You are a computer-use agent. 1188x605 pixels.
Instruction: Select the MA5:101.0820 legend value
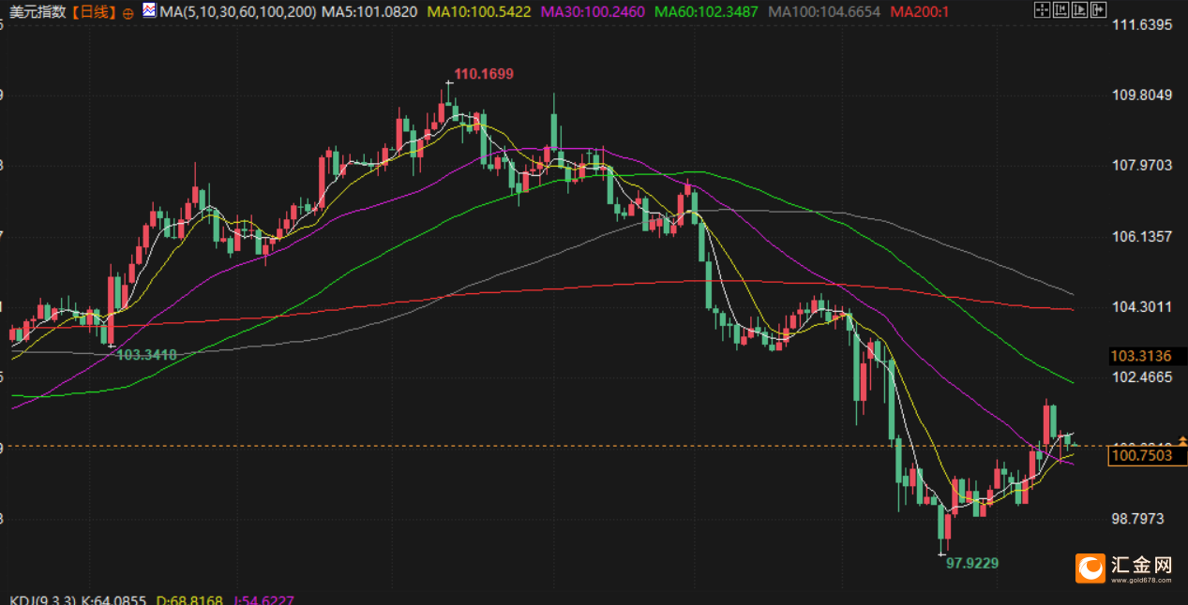tap(371, 12)
